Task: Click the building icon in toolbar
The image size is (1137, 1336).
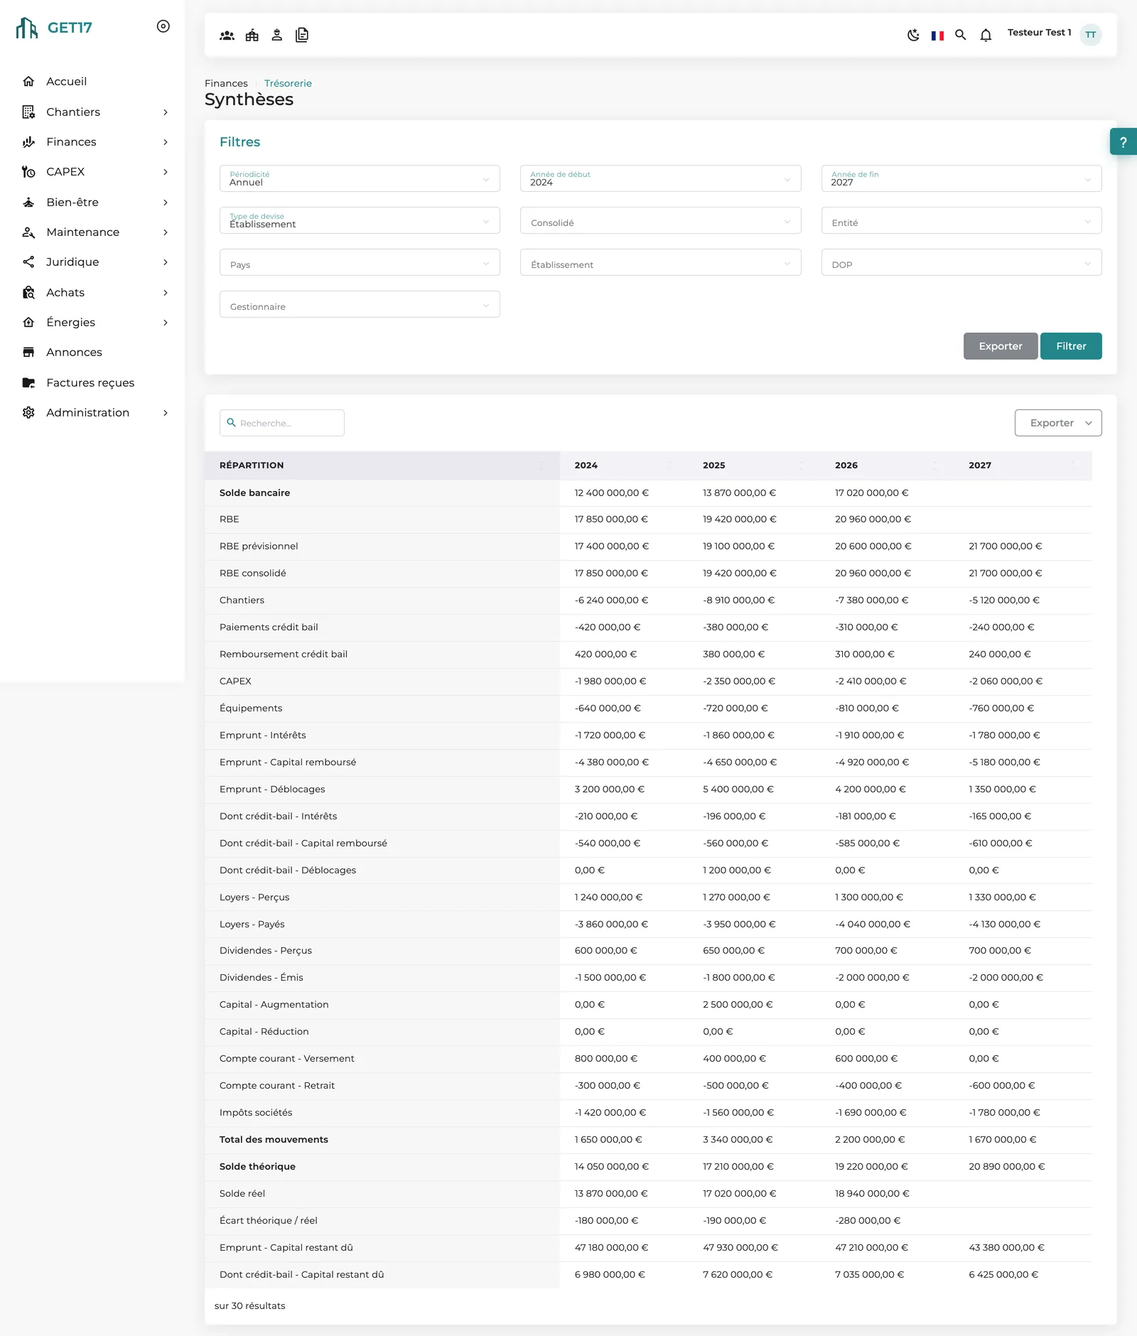Action: 252,35
